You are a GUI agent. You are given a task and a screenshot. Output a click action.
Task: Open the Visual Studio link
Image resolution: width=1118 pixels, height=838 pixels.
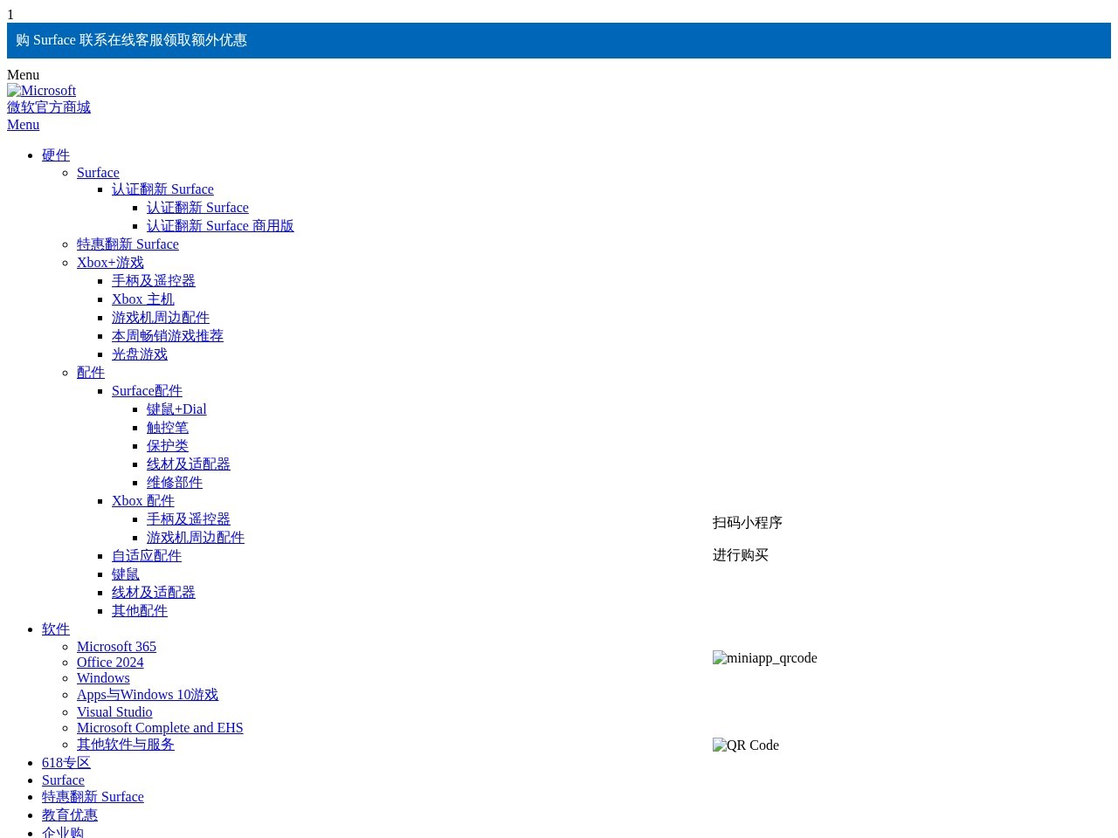tap(114, 712)
